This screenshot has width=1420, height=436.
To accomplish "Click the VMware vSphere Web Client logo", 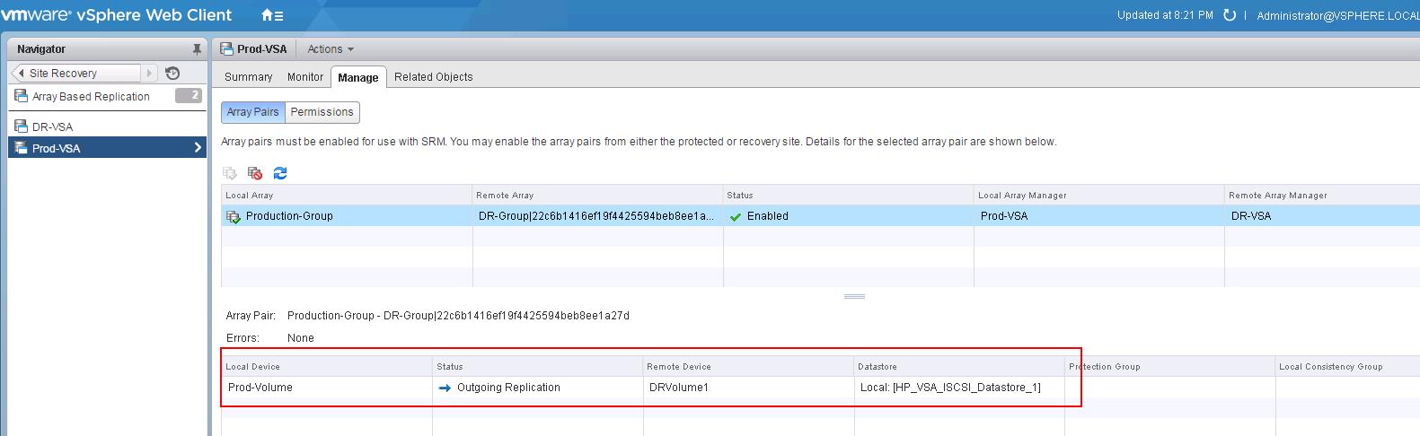I will [117, 15].
